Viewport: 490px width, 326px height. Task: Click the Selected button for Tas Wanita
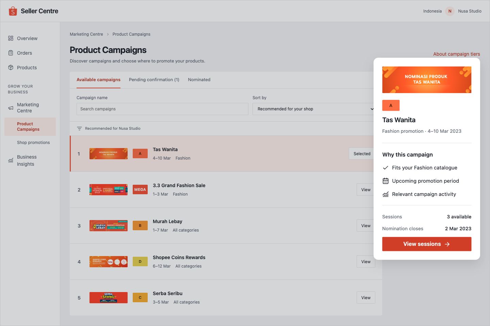[x=362, y=154]
